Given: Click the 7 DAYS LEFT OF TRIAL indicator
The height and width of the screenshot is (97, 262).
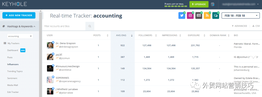Looking at the screenshot, I should [x=176, y=5].
